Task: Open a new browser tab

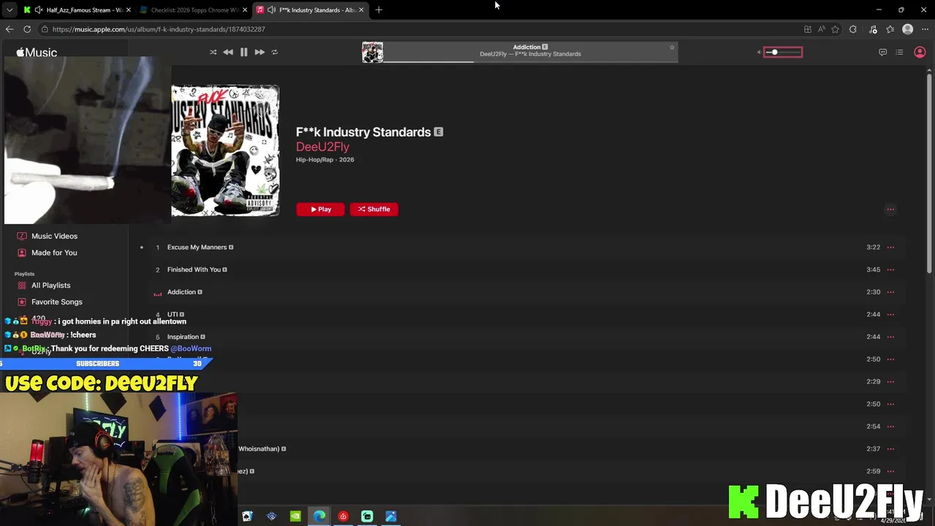Action: [x=378, y=9]
